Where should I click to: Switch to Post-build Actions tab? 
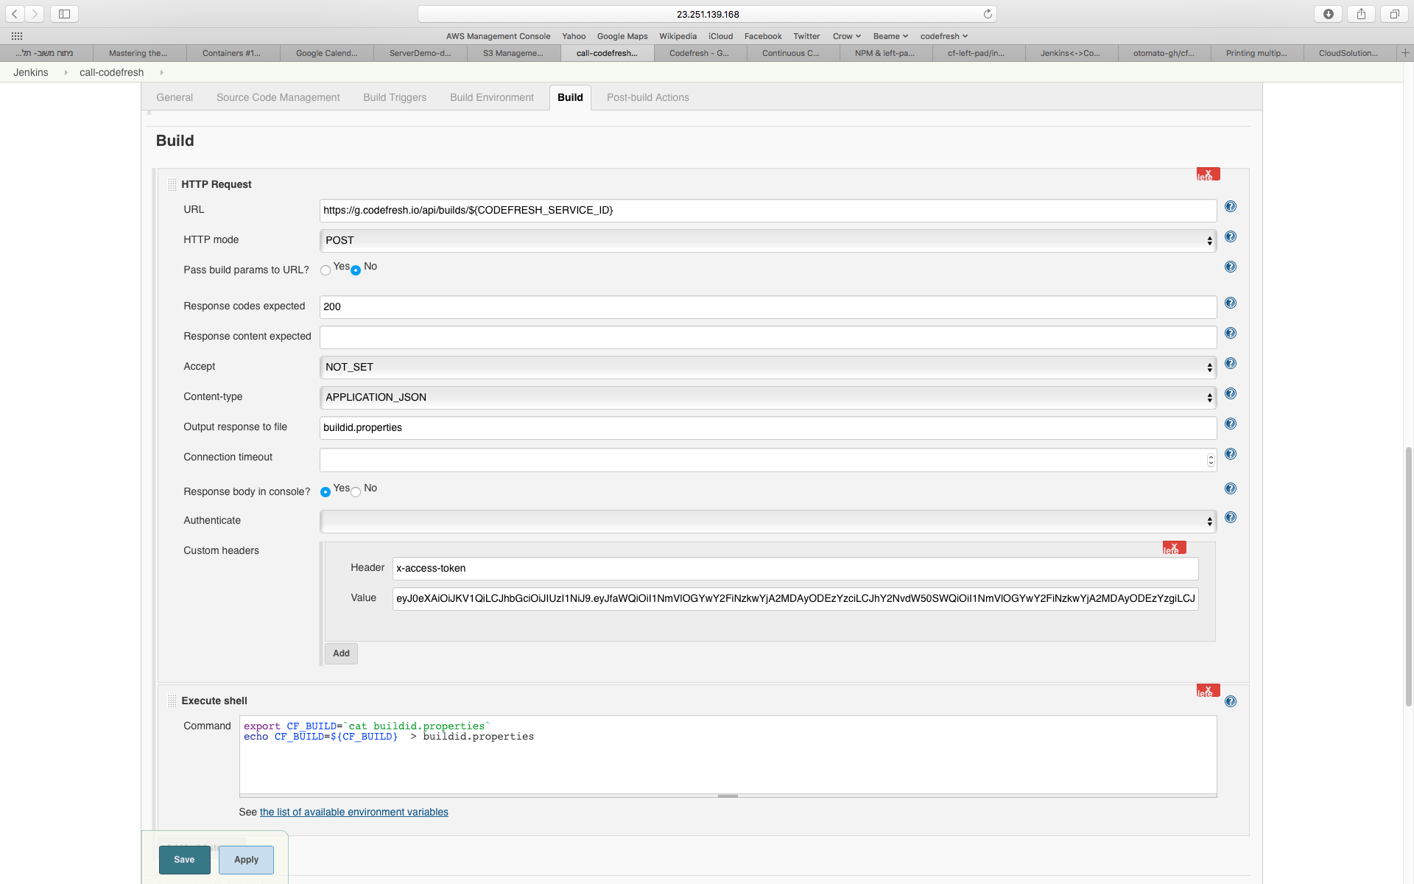(647, 97)
